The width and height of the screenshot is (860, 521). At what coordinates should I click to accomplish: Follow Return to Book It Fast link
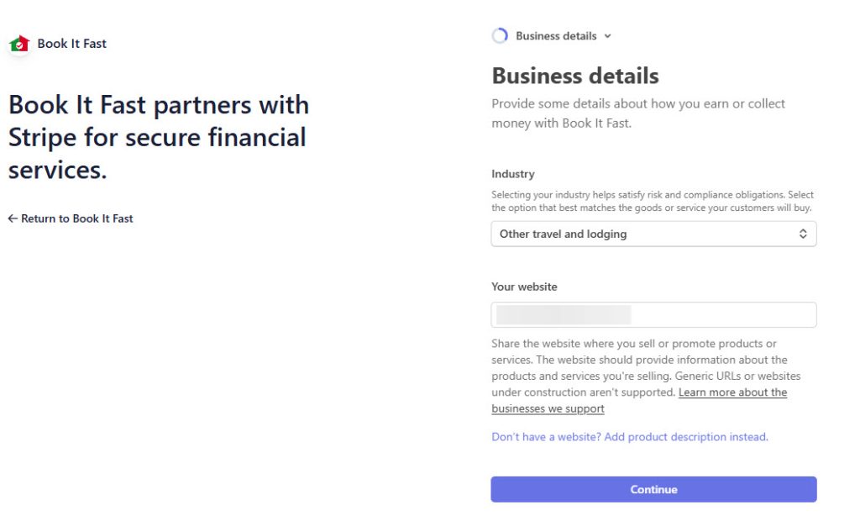(x=77, y=218)
